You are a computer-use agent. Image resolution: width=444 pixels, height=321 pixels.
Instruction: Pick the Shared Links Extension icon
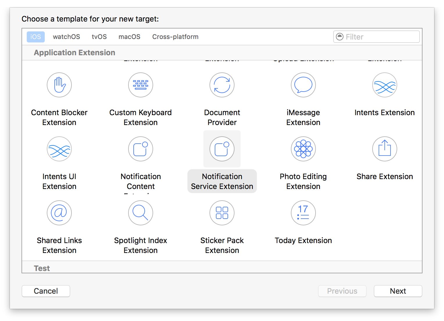click(x=59, y=213)
